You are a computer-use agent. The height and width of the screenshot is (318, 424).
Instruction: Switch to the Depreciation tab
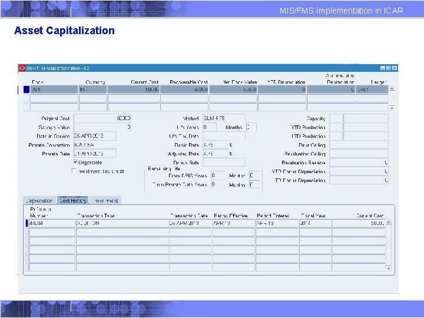[x=39, y=201]
